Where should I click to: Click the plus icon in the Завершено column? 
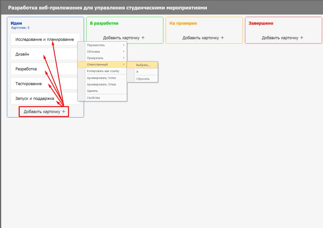[302, 38]
